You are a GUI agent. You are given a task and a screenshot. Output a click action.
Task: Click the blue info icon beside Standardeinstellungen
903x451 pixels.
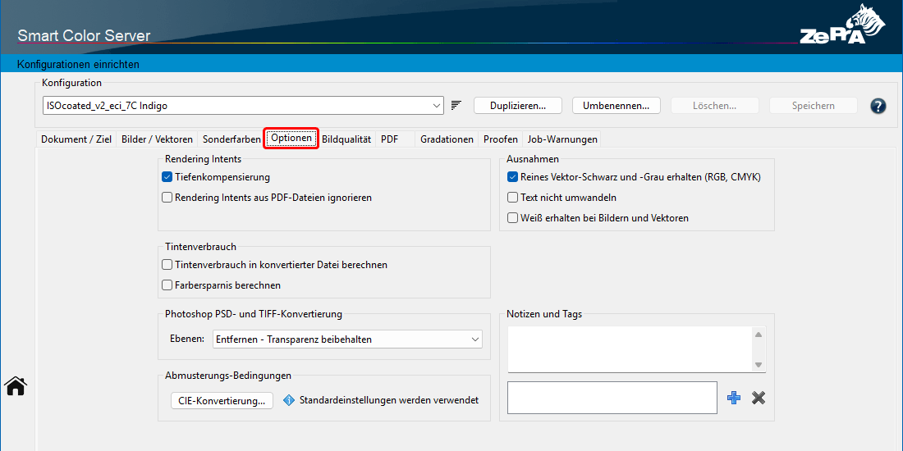pyautogui.click(x=289, y=400)
